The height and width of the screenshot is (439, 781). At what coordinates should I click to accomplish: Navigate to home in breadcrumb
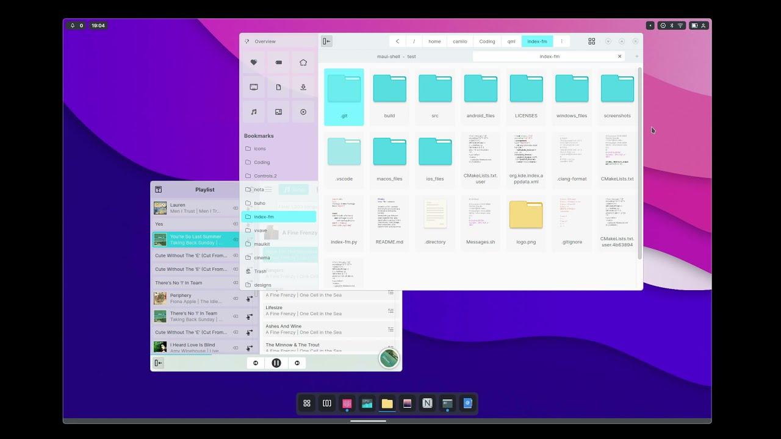(434, 41)
